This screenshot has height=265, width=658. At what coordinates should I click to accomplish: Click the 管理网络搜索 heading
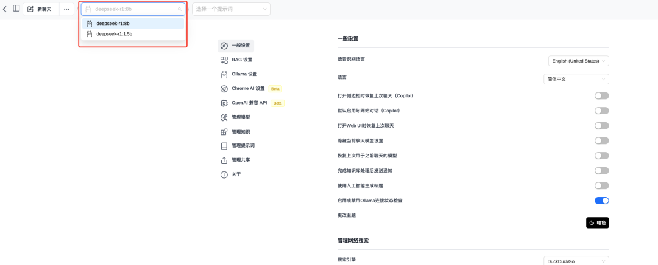[353, 240]
